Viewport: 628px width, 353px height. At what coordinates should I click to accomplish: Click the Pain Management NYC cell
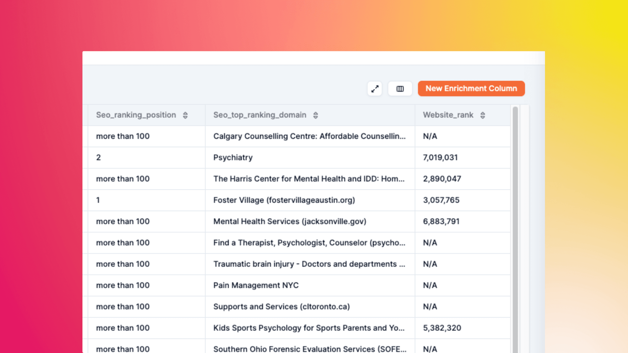click(x=256, y=285)
